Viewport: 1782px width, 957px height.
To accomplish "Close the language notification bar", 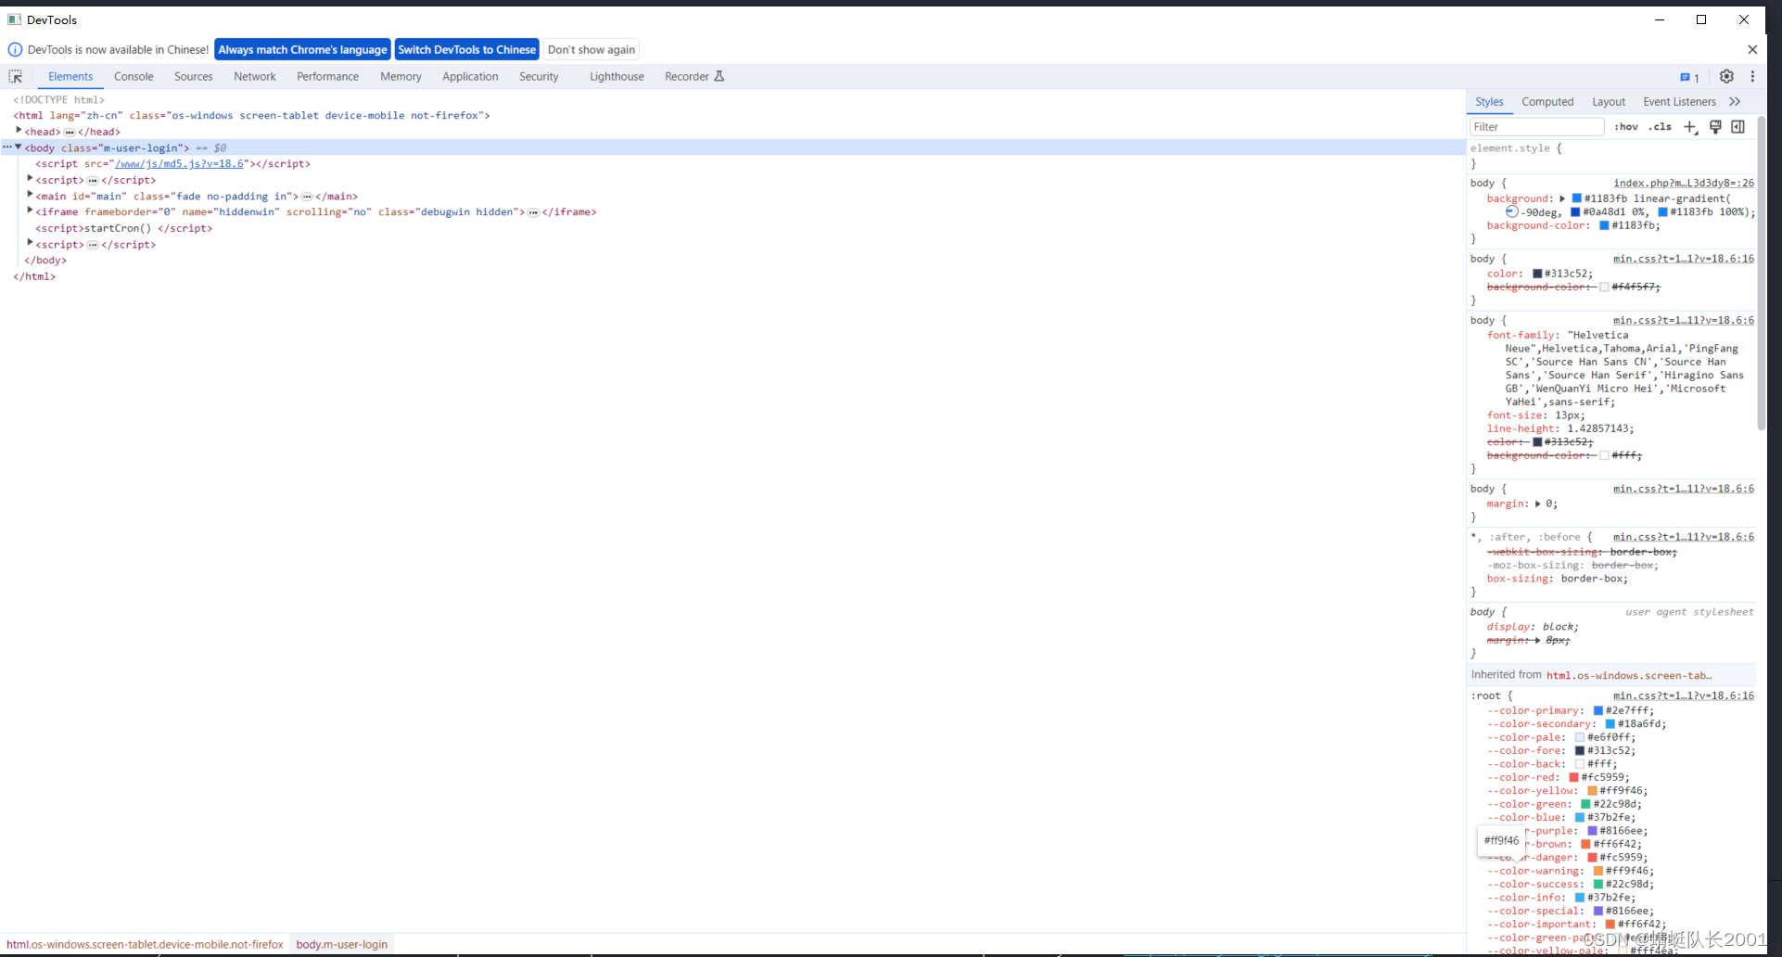I will 1752,49.
